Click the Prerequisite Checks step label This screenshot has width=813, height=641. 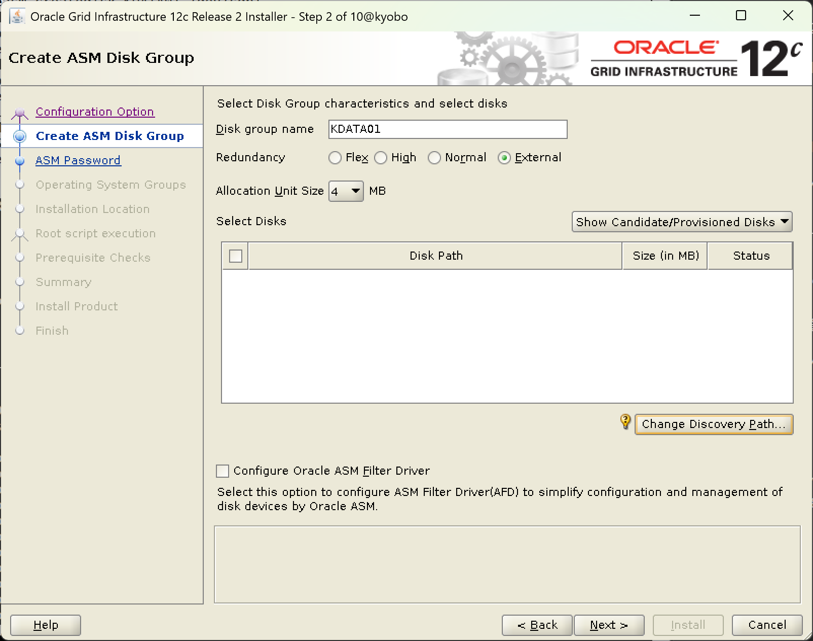(93, 258)
